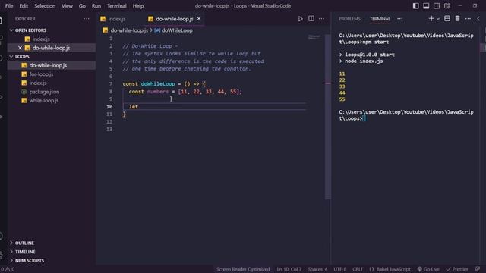Change indentation via Spaces: 4

coord(317,269)
